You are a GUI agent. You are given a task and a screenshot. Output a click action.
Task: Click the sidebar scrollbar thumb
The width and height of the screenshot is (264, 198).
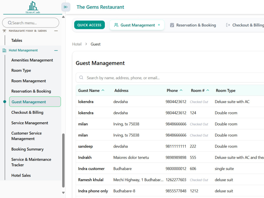click(x=63, y=160)
